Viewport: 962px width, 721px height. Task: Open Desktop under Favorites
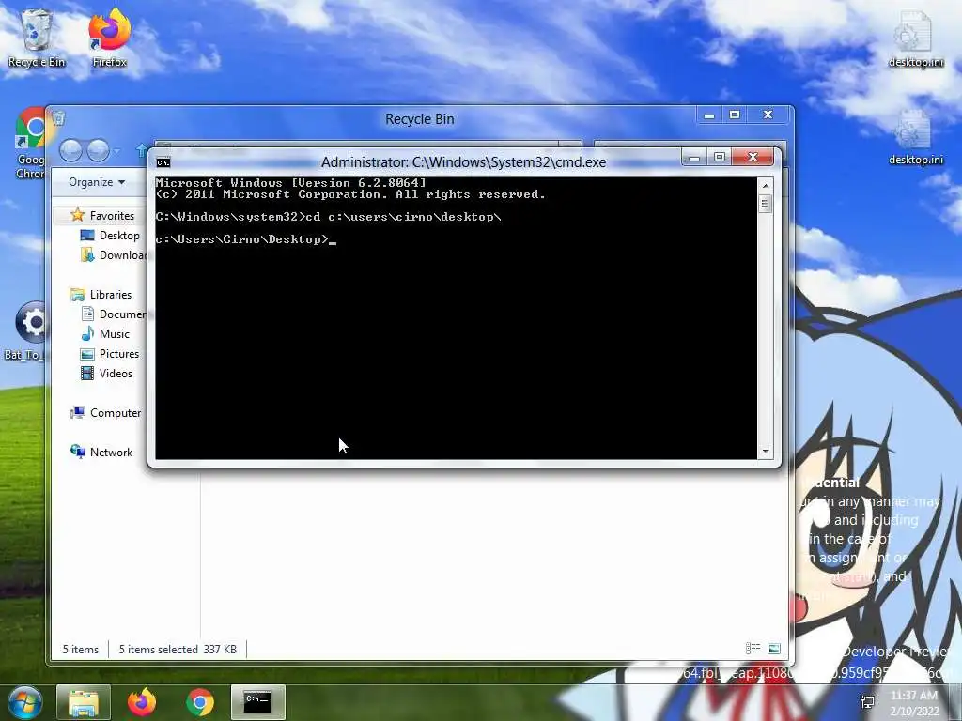111,236
